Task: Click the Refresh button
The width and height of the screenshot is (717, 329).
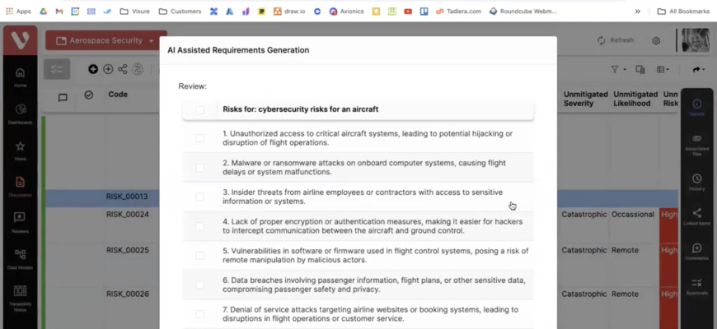Action: point(615,40)
